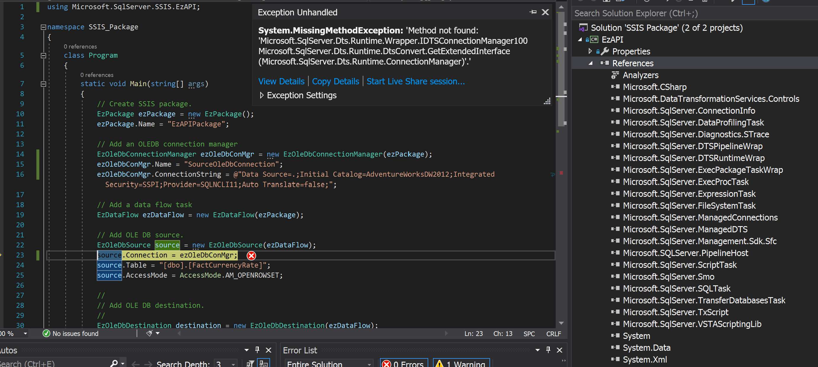
Task: Click the No issues found check icon
Action: coord(46,333)
